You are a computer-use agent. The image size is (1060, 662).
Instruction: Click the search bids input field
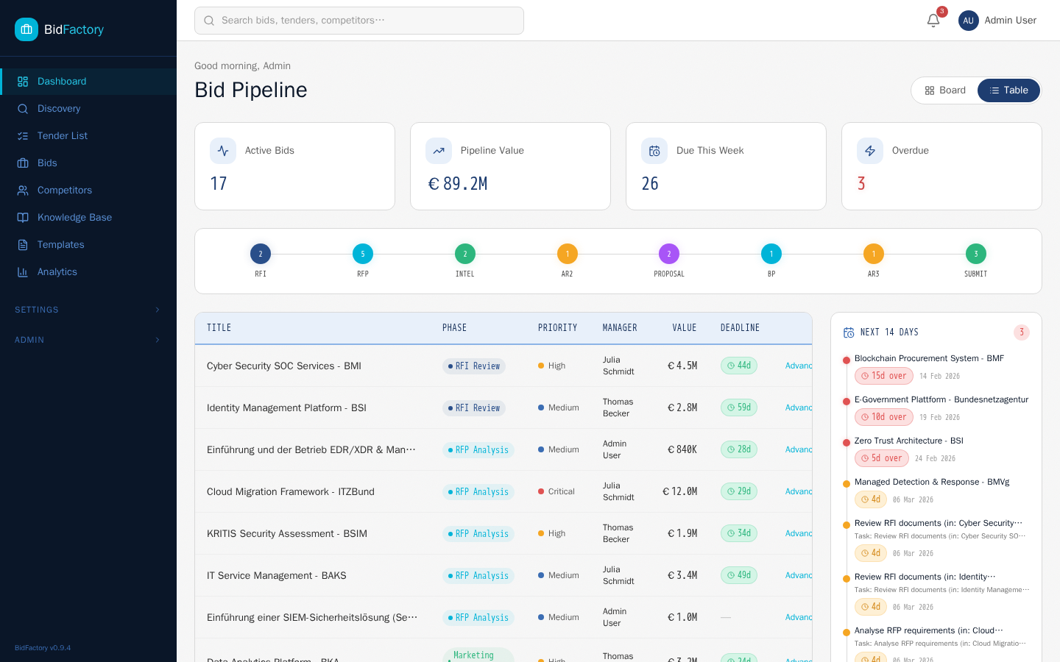pos(359,21)
